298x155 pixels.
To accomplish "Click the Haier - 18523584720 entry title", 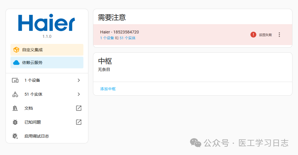I will pos(120,32).
